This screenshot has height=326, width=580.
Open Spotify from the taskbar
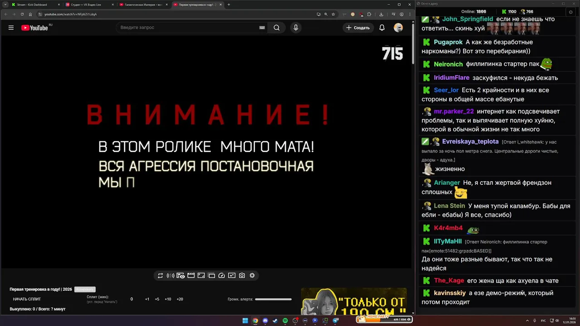(285, 321)
